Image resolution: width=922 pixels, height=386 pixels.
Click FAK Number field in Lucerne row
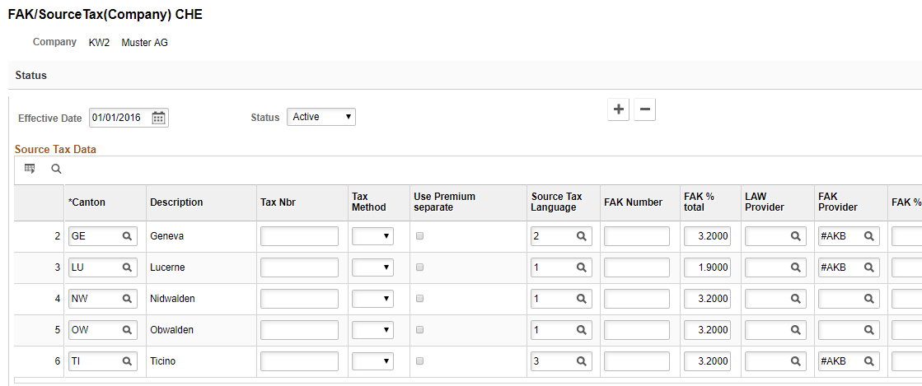point(637,267)
